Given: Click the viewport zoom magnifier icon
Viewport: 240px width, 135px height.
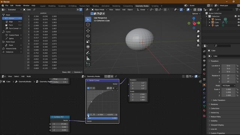Looking at the screenshot, I should [198, 31].
